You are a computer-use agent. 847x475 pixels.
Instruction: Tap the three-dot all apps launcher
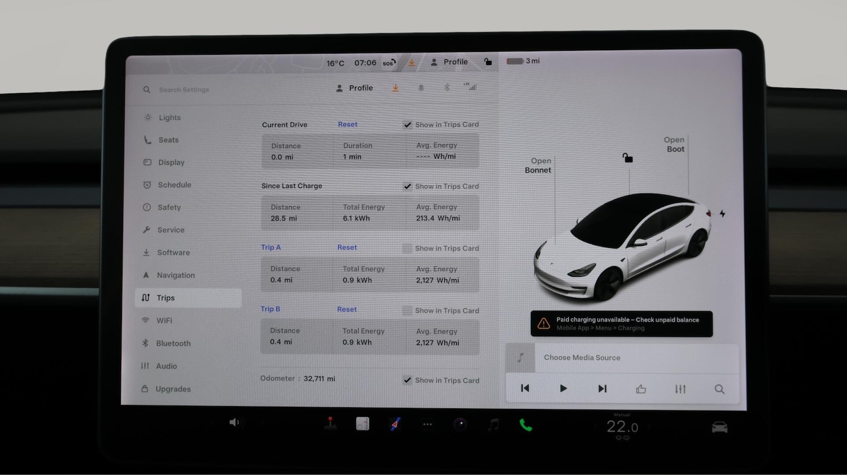[x=427, y=424]
